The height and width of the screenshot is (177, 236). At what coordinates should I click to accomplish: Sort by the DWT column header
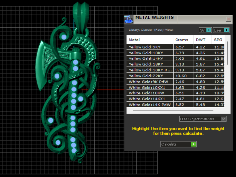(x=203, y=40)
